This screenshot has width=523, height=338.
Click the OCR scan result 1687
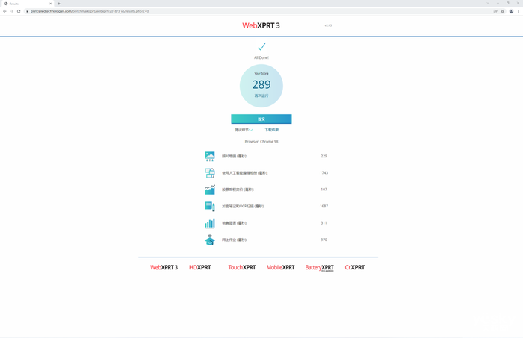(x=324, y=206)
